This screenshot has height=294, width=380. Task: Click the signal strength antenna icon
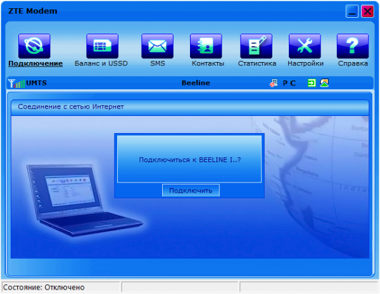pos(16,83)
